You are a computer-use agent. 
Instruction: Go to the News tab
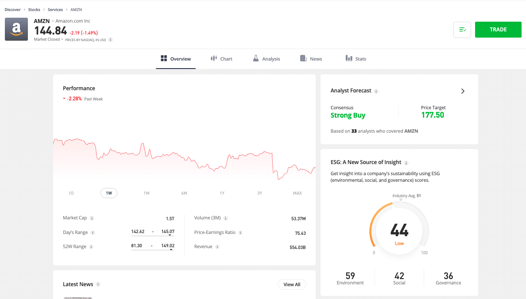(311, 59)
